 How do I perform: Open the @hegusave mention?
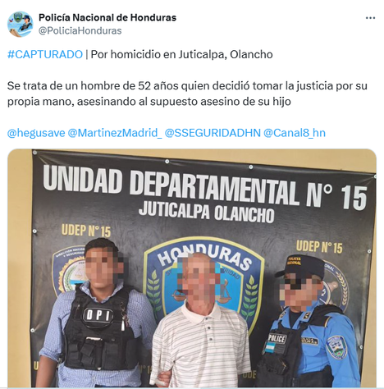click(36, 133)
